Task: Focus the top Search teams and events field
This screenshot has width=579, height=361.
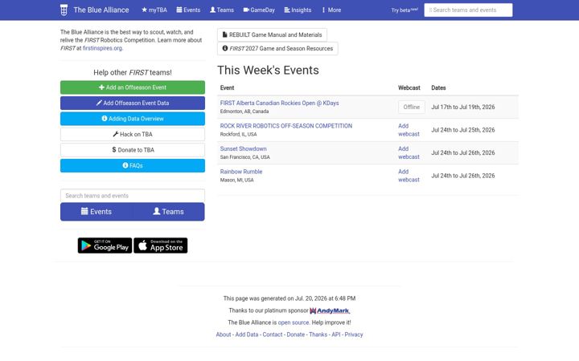Action: pos(468,10)
